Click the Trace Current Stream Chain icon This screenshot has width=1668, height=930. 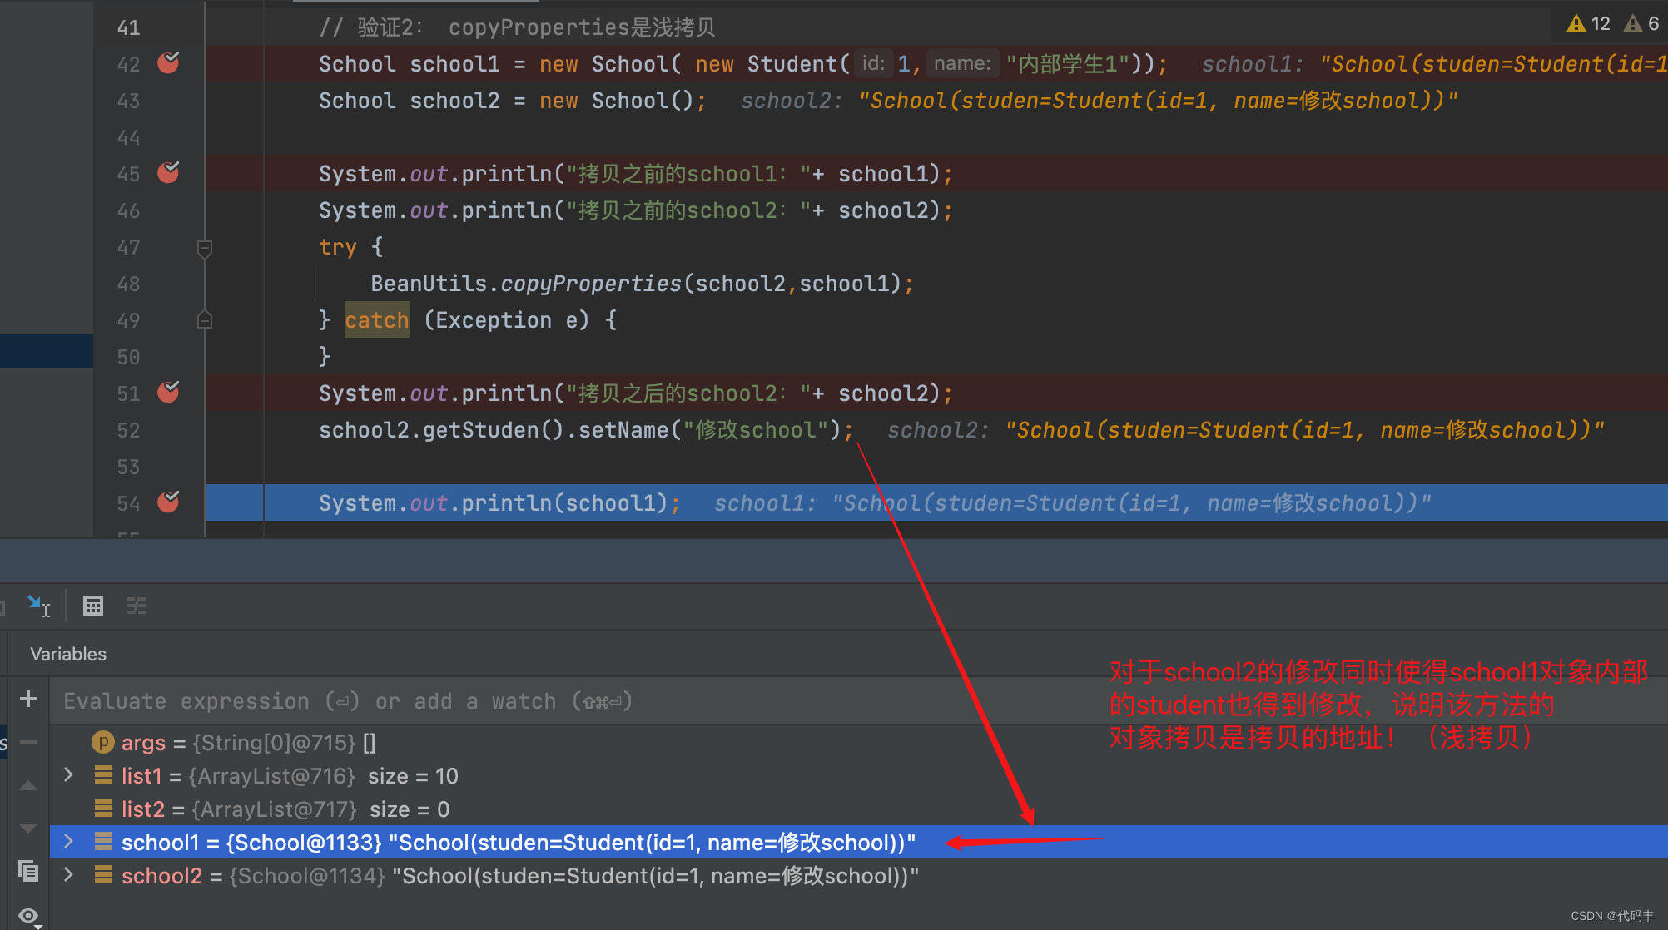tap(137, 606)
